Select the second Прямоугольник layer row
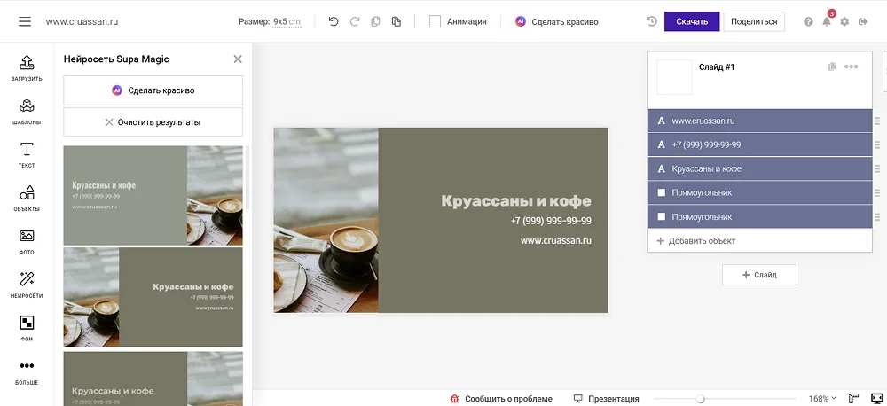Image resolution: width=887 pixels, height=406 pixels. (760, 216)
